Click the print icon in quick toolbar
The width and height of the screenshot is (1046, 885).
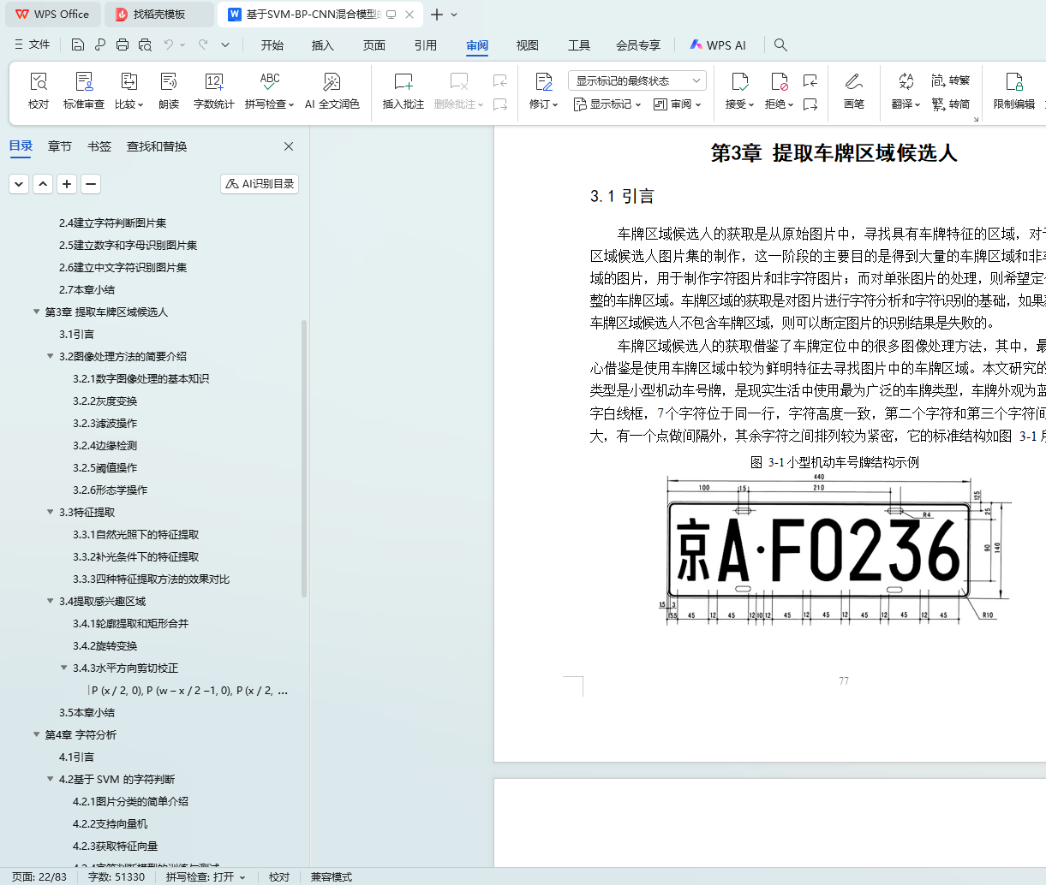[x=123, y=45]
